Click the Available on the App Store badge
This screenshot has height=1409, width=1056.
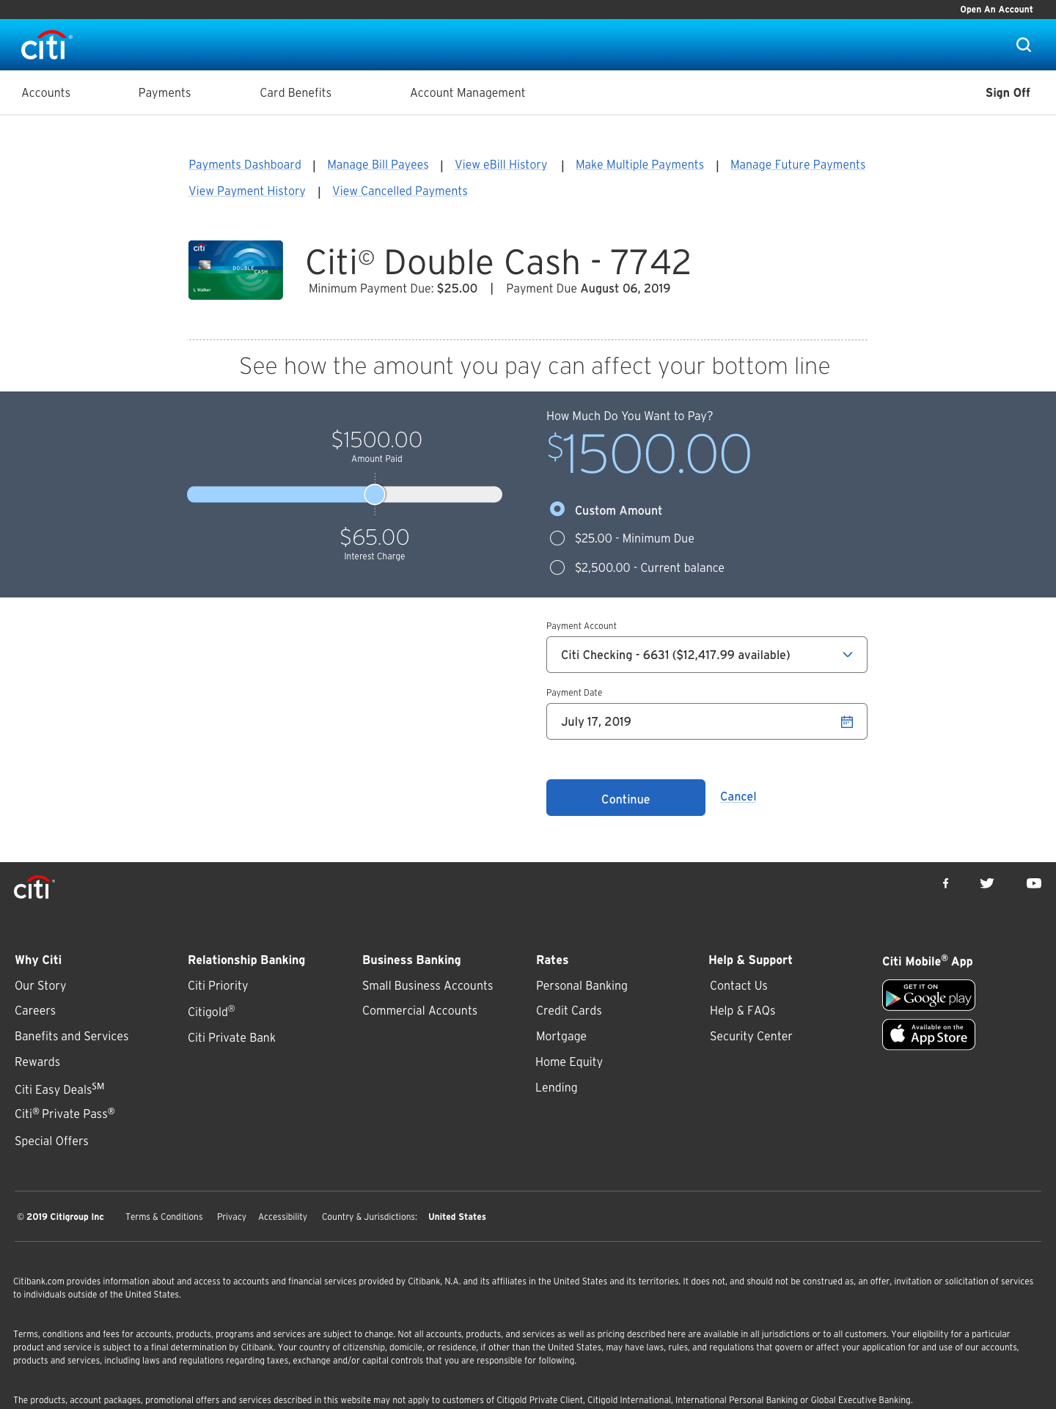[x=928, y=1034]
